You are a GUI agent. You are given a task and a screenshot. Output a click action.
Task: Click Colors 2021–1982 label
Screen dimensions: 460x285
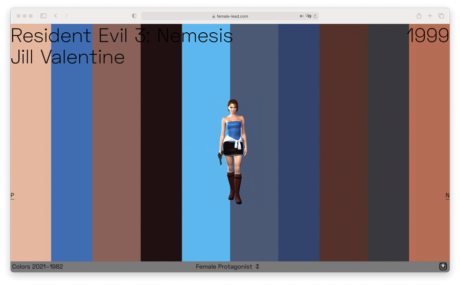click(x=37, y=267)
